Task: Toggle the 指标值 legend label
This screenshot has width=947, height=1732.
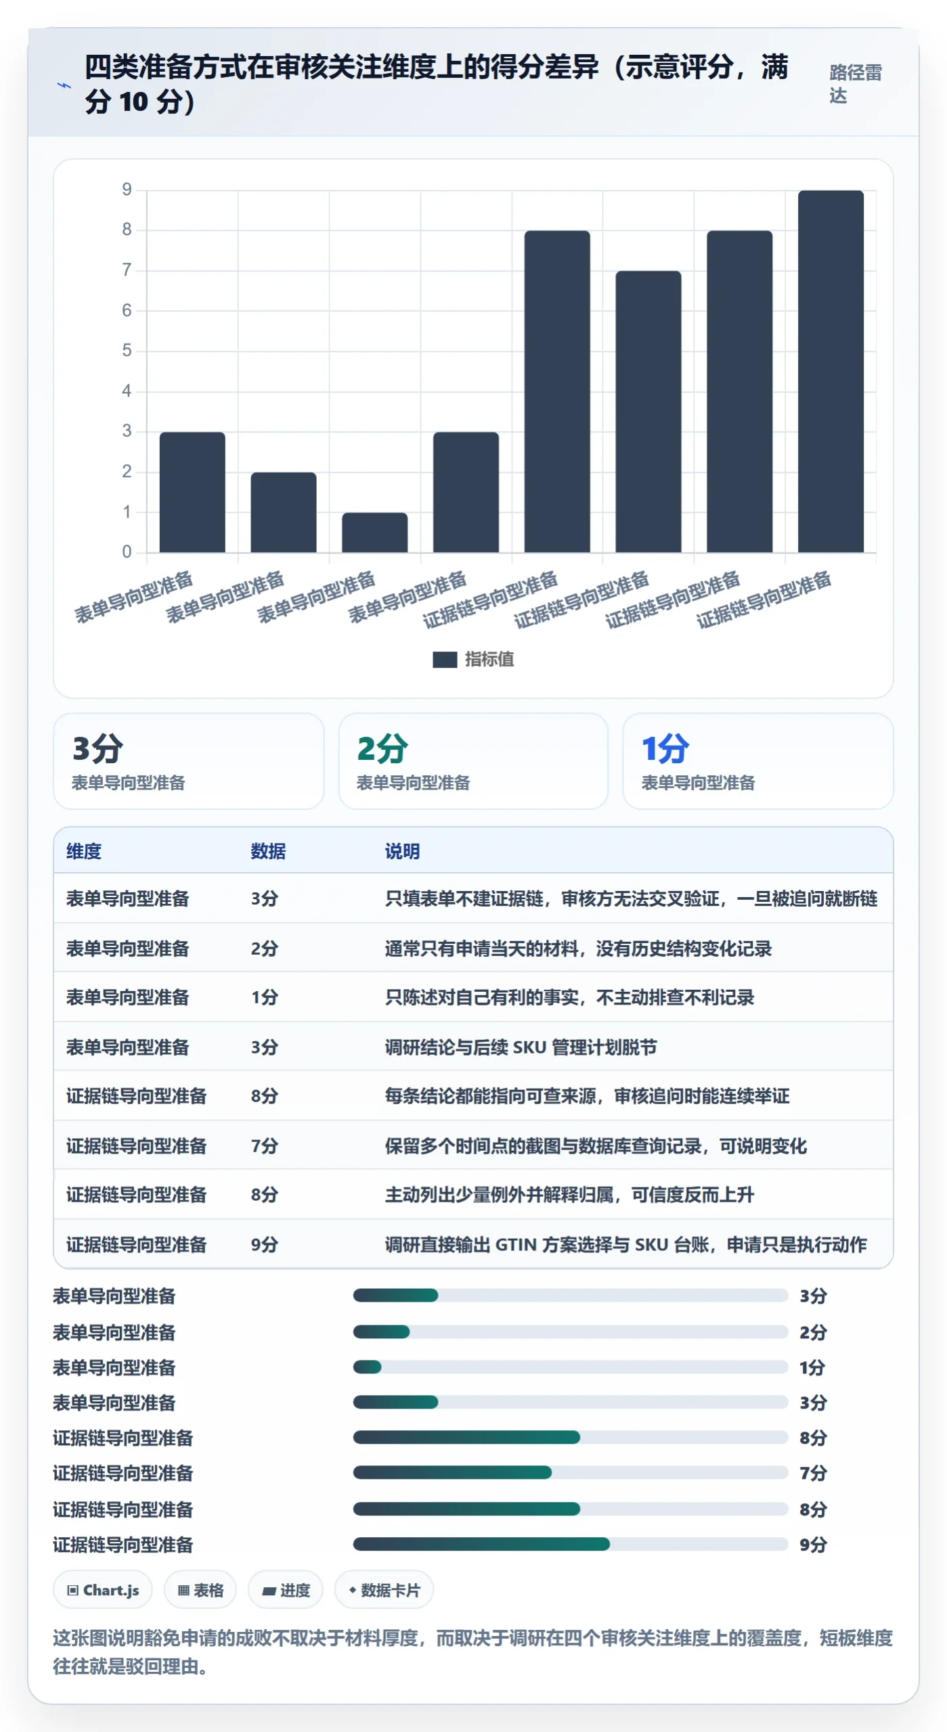Action: [x=489, y=660]
